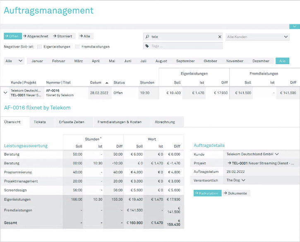Switch to the Erfasste Zeiten tab
Screen dimensions: 300x242
72,122
